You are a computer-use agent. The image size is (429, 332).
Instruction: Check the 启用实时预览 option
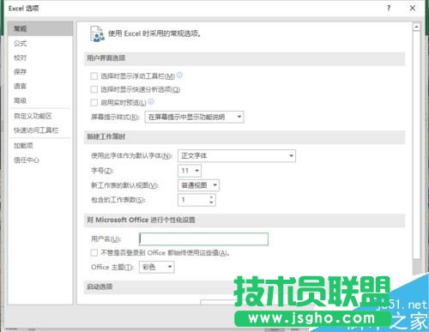94,102
